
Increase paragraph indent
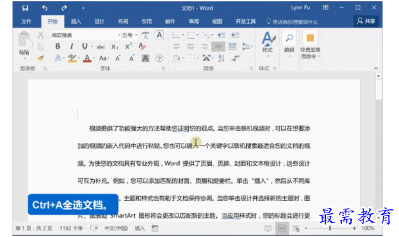235,35
